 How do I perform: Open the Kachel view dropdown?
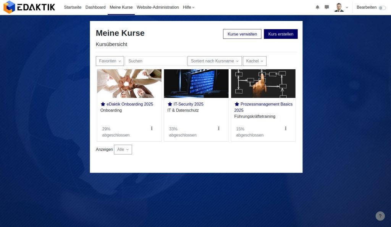pyautogui.click(x=254, y=61)
